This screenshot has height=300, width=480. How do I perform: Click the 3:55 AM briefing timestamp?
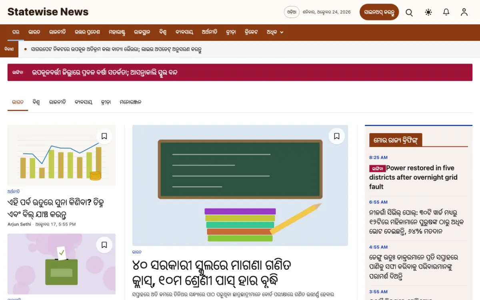pos(378,292)
